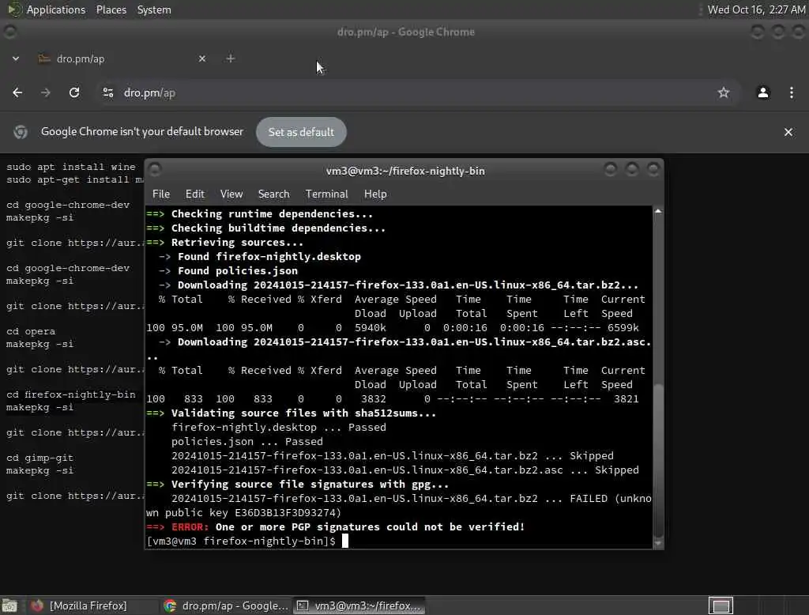Click the clock in top panel
Image resolution: width=809 pixels, height=615 pixels.
pos(756,9)
